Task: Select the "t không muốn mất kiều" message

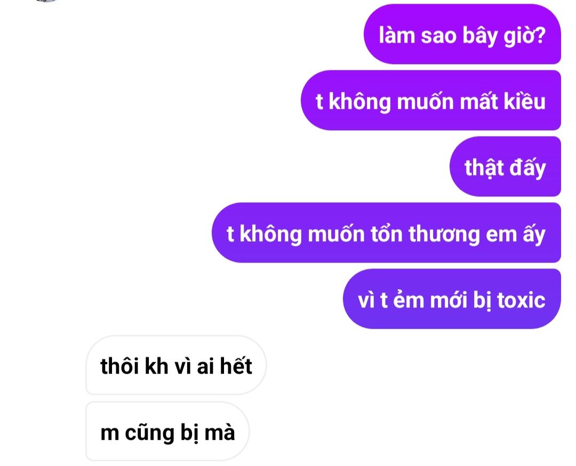Action: point(430,100)
